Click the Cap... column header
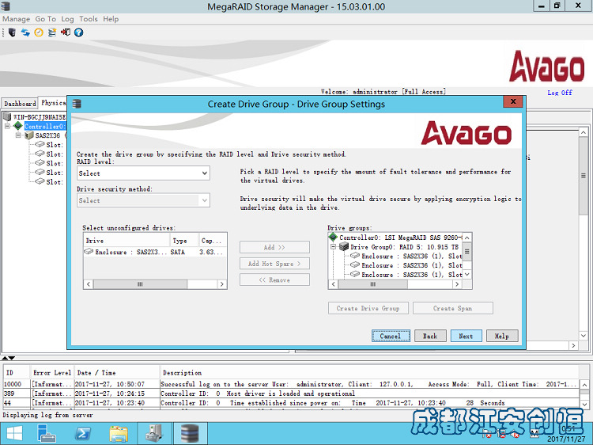 coord(212,241)
